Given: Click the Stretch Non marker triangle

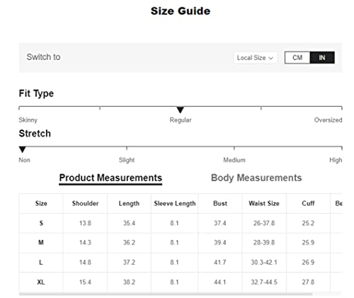Looking at the screenshot, I should tap(23, 149).
